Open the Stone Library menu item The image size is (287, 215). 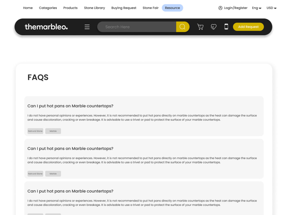click(x=94, y=8)
